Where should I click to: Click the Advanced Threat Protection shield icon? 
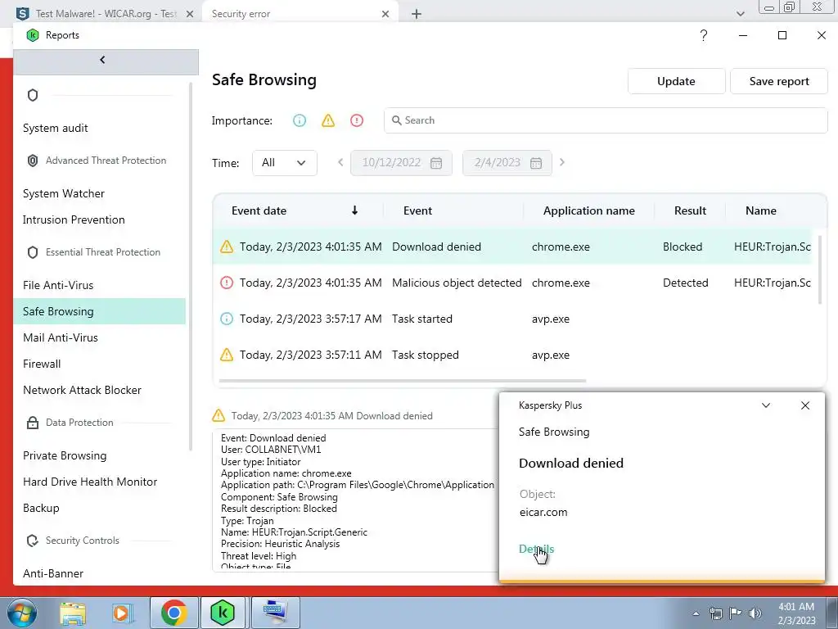(x=33, y=161)
